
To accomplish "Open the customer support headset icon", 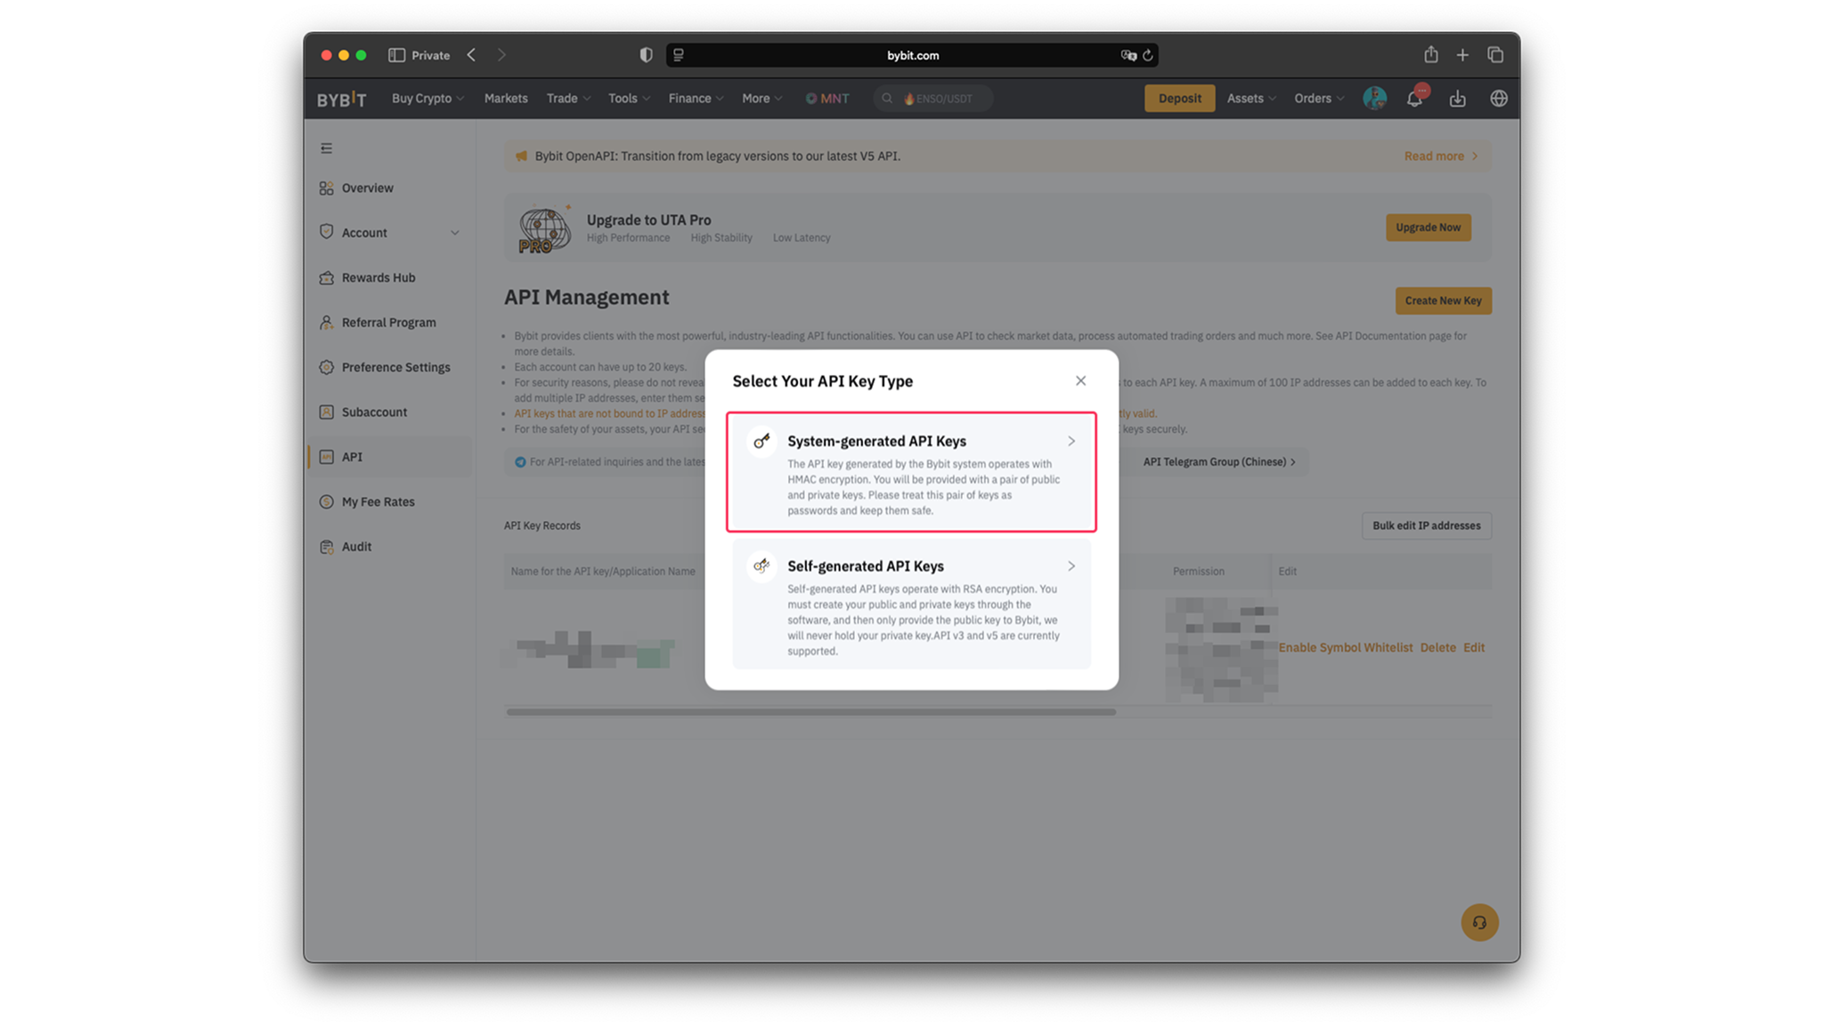I will tap(1479, 922).
